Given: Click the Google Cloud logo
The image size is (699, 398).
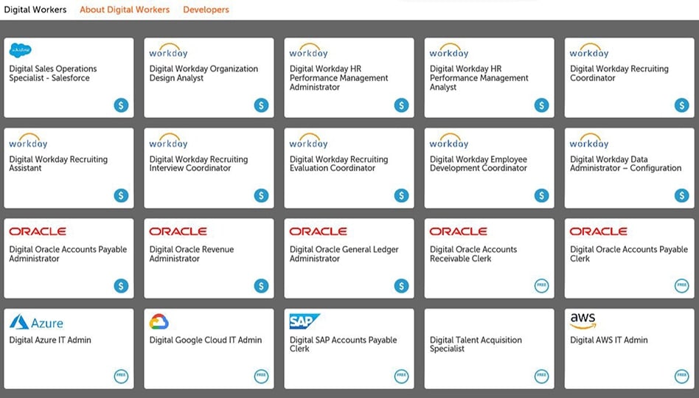Looking at the screenshot, I should coord(159,321).
